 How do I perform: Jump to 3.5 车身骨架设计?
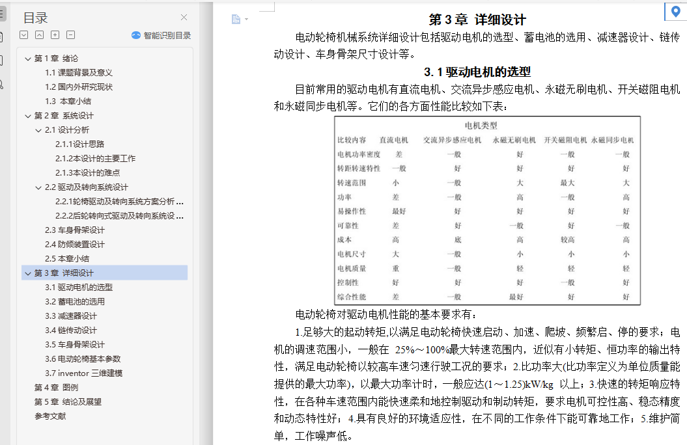pos(75,345)
